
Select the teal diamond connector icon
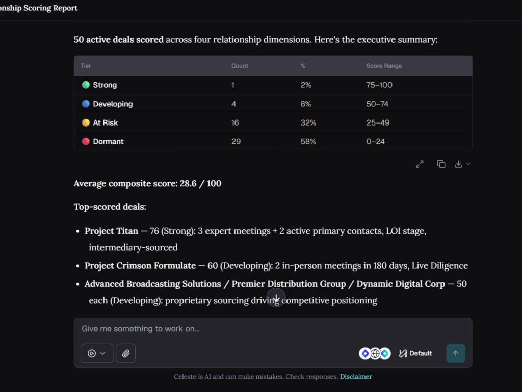[385, 353]
